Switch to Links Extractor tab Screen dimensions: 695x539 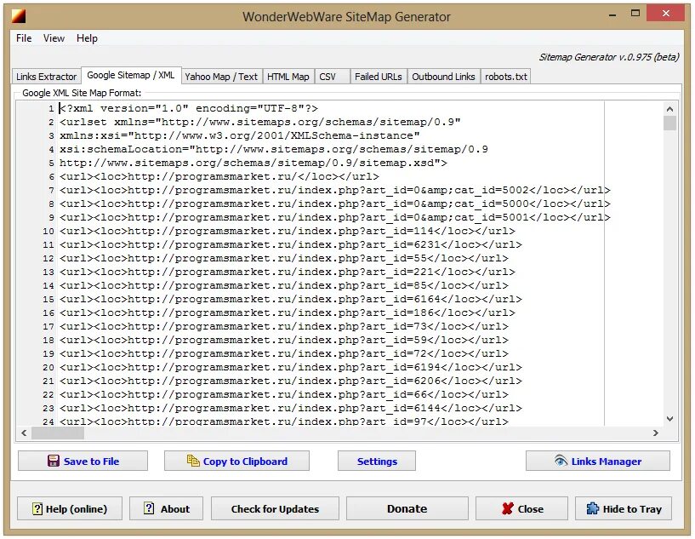[x=47, y=77]
